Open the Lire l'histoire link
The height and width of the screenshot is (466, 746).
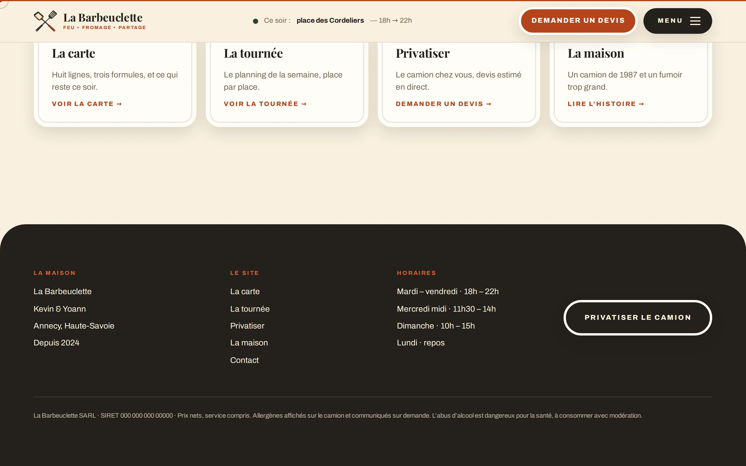click(606, 104)
